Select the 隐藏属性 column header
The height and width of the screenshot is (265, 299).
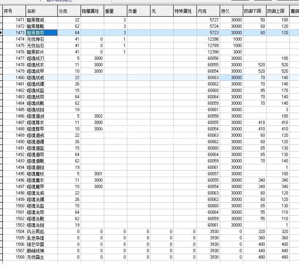point(92,11)
